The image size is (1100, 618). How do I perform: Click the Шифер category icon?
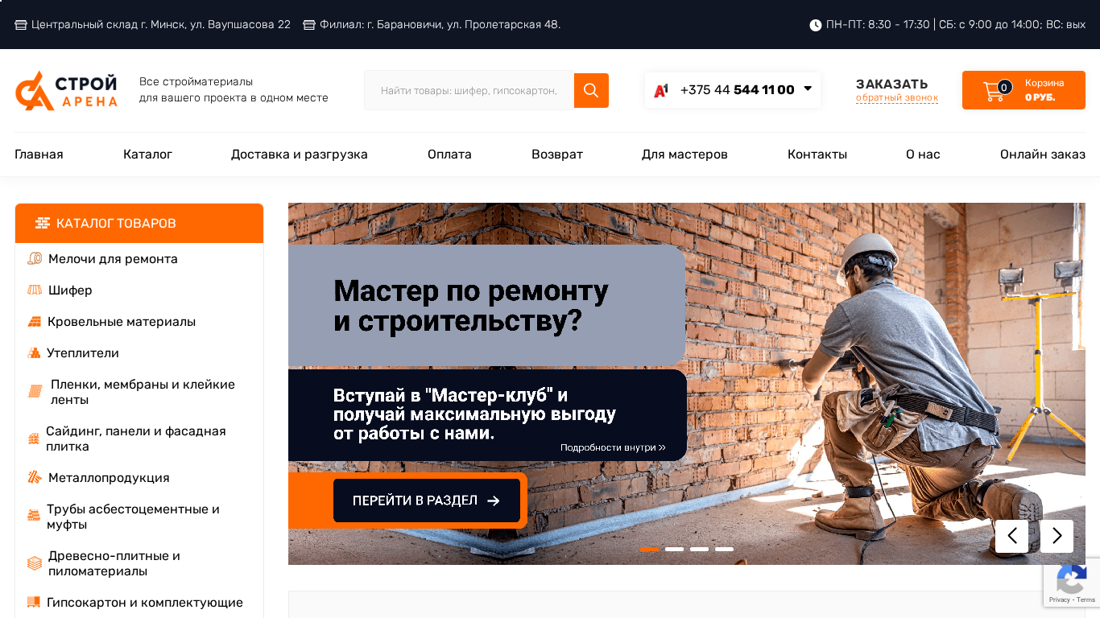35,290
